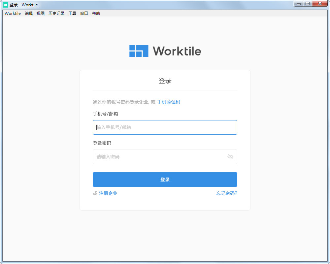Close the Worktile window
This screenshot has width=330, height=264.
[320, 4]
